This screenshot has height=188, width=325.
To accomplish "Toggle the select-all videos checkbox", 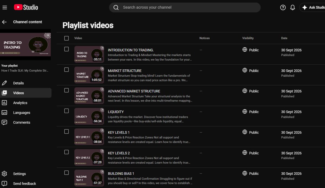I will coord(66,38).
